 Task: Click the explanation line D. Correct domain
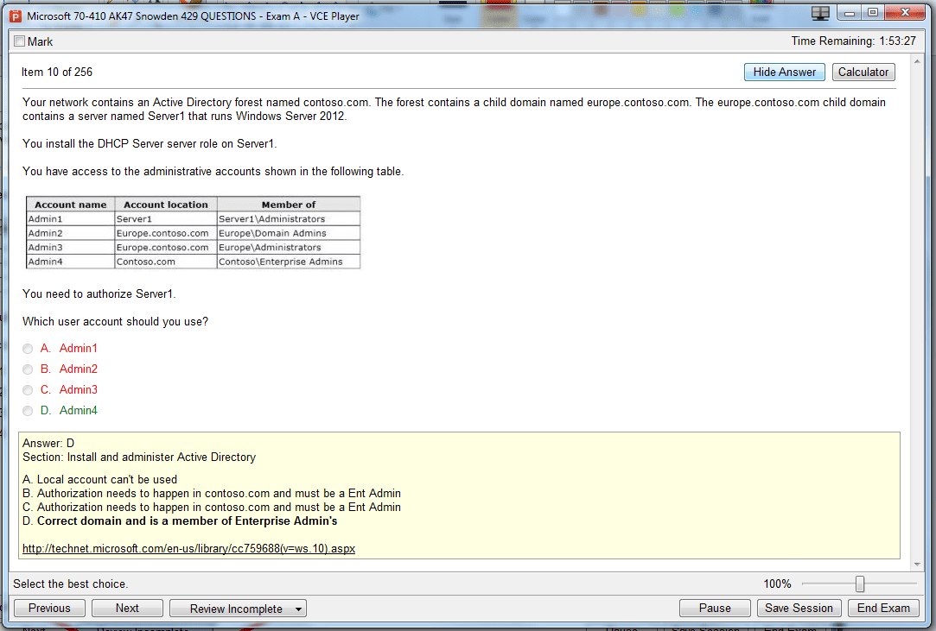click(x=180, y=521)
